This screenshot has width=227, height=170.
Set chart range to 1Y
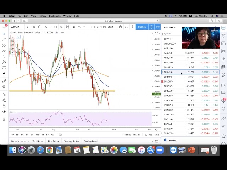(x=43, y=135)
